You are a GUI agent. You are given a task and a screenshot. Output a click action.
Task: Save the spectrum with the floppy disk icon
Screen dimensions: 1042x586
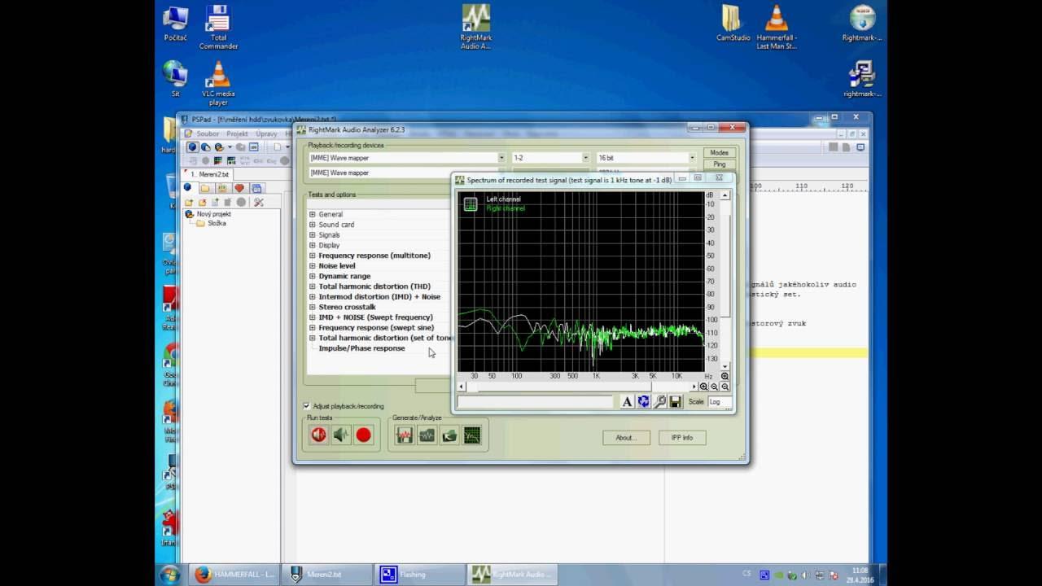pyautogui.click(x=676, y=401)
